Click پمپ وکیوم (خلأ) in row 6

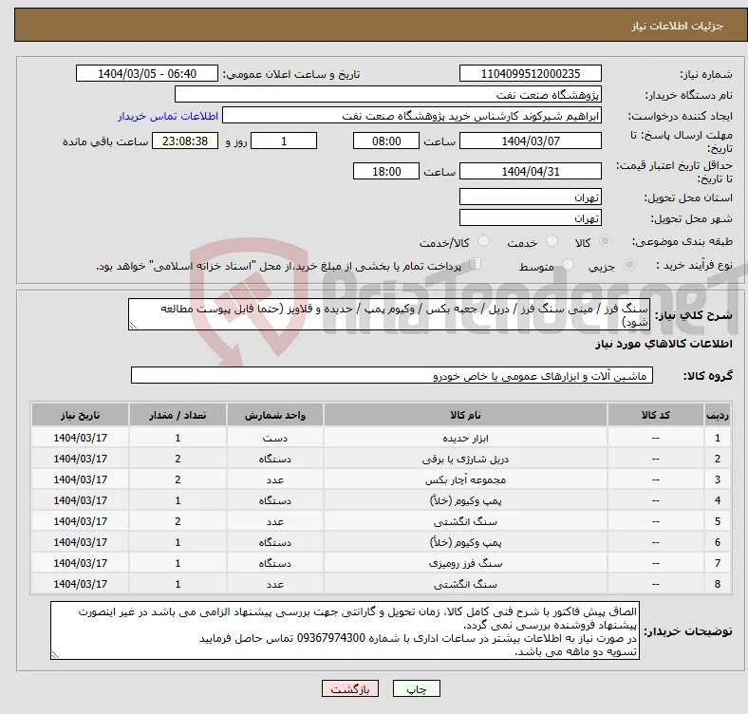click(x=465, y=543)
